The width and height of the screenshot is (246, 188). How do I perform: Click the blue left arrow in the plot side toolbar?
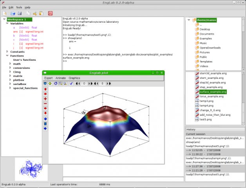(45, 119)
